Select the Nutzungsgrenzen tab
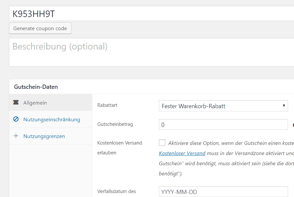Image resolution: width=294 pixels, height=197 pixels. point(44,136)
